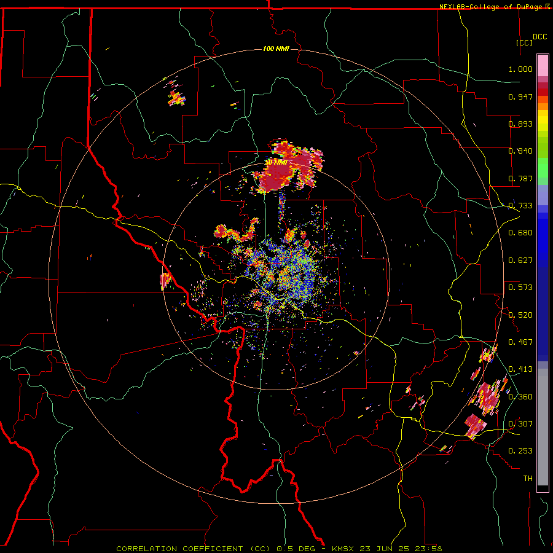Screen dimensions: 553x553
Task: Click the DCC label above the color scale
Action: tap(539, 37)
